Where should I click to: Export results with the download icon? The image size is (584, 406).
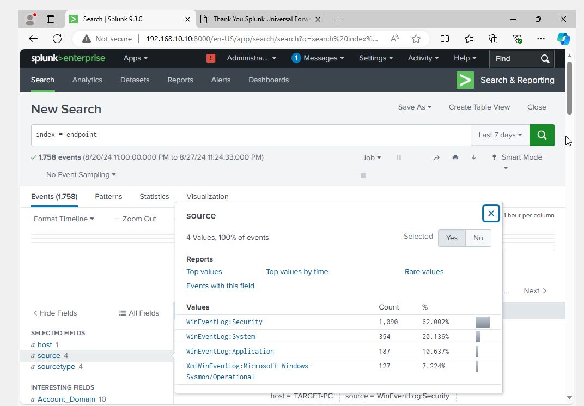(474, 157)
